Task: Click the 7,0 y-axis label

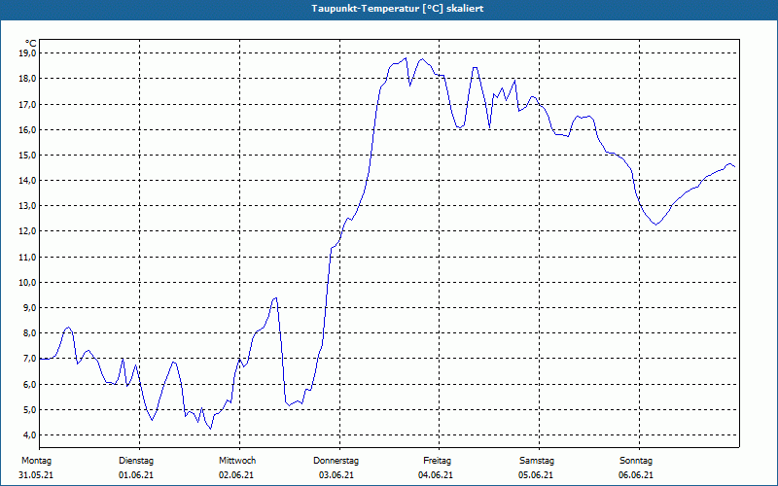Action: [x=29, y=359]
